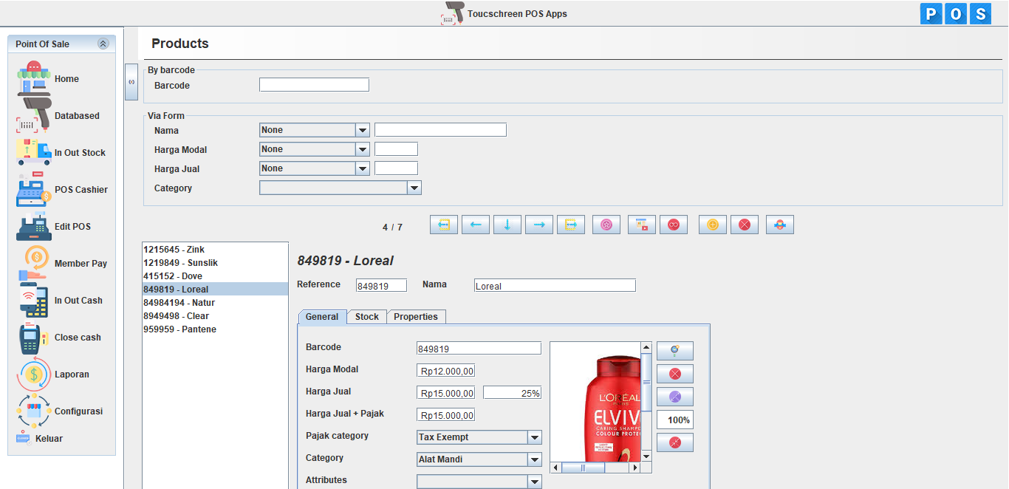1009x489 pixels.
Task: Click the zoom-in icon beside the product photo
Action: pos(674,350)
